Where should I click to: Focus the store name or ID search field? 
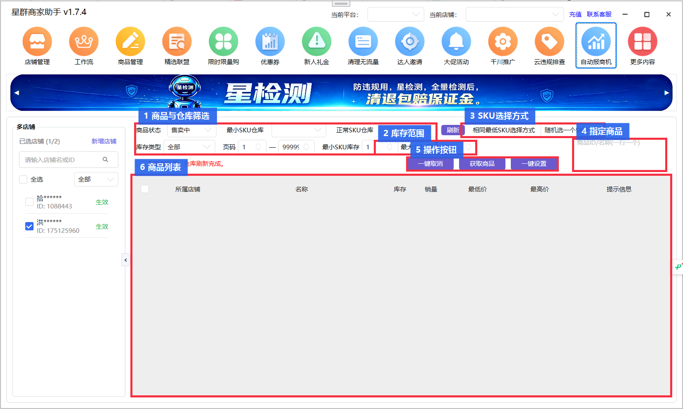coord(69,160)
